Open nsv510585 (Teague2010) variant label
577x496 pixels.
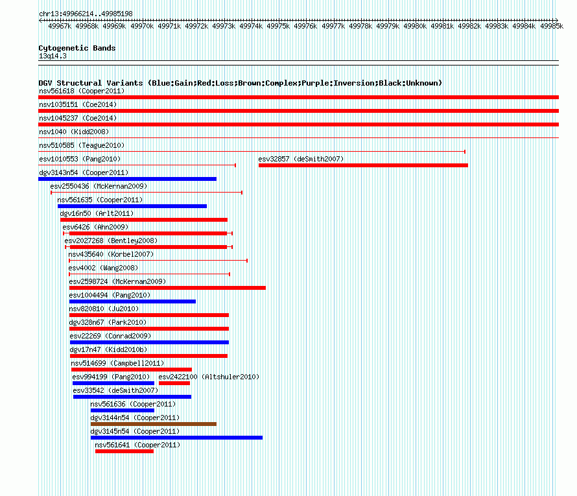coord(82,145)
